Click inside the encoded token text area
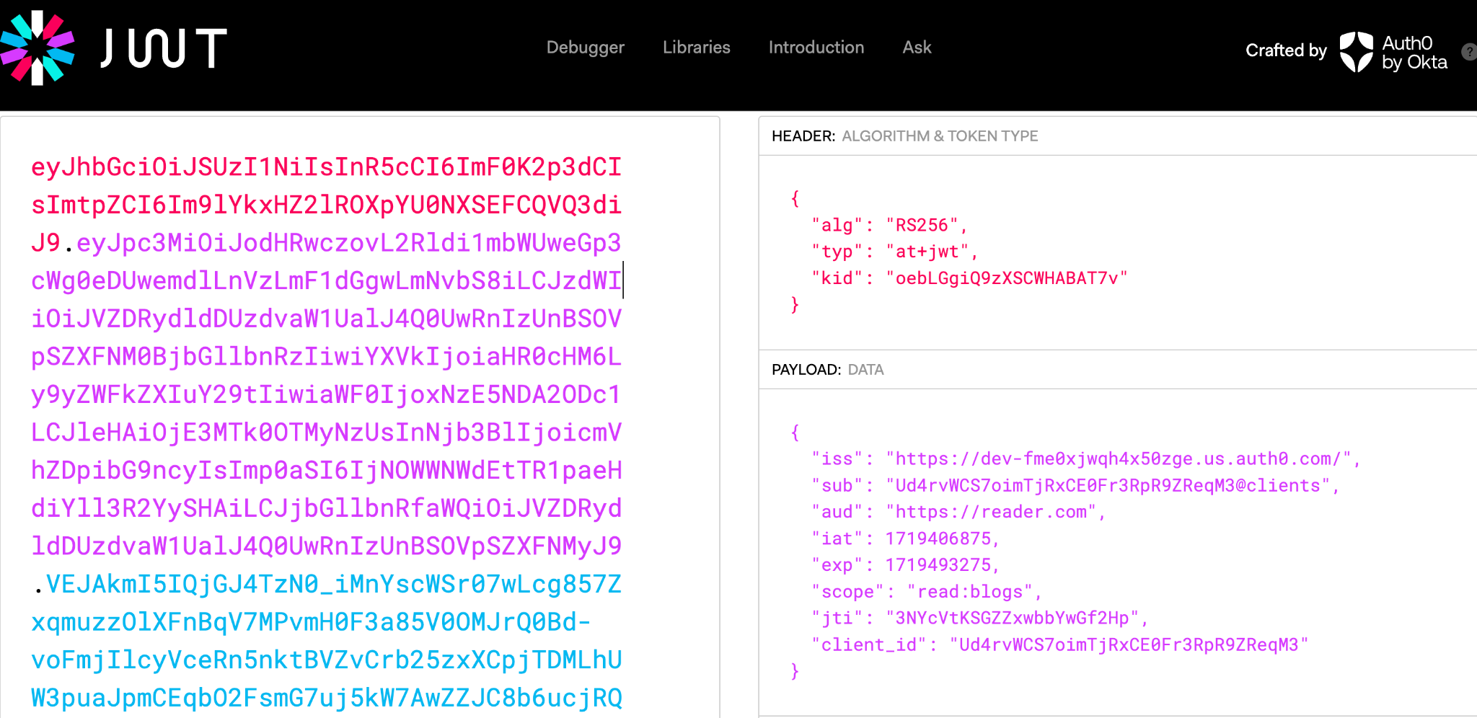This screenshot has height=718, width=1477. point(360,417)
